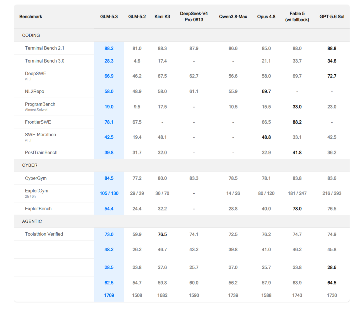Click Fable 5's 41.8 PostTrainBench score
The height and width of the screenshot is (310, 352).
point(297,152)
